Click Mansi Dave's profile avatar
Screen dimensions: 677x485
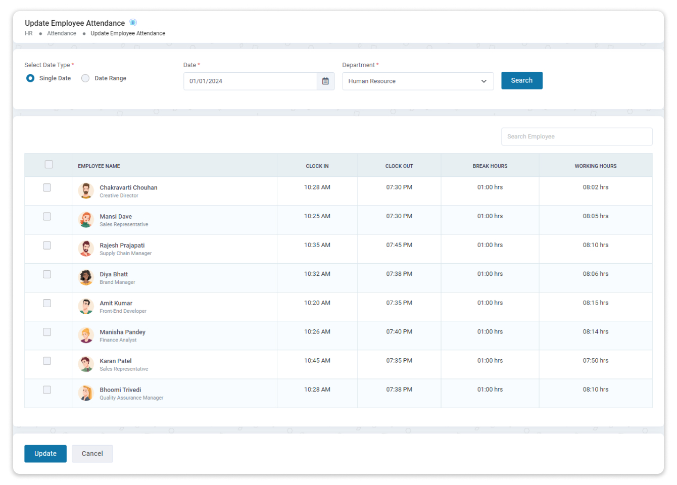pos(86,220)
